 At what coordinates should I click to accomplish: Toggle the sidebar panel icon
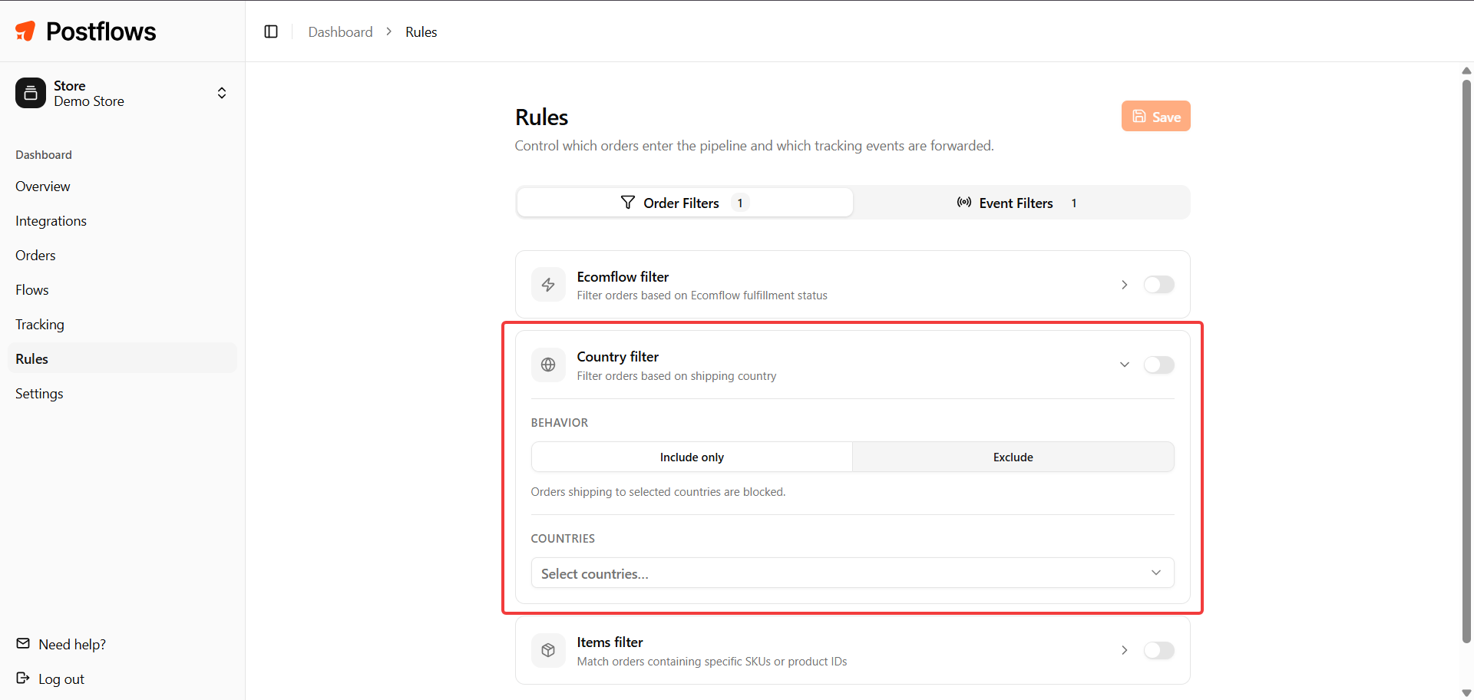271,31
